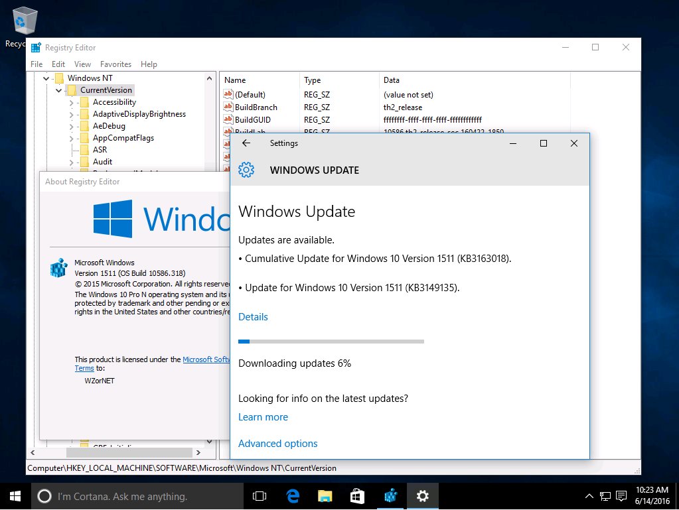679x510 pixels.
Task: Select the BuildBranch string value icon
Action: 228,107
